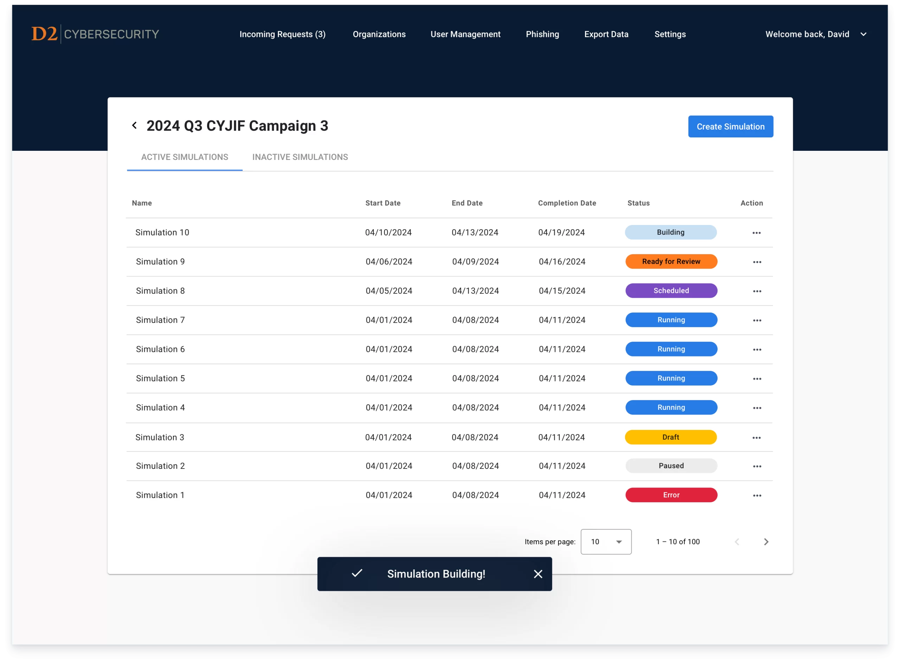900x664 pixels.
Task: Open actions menu for Simulation 10
Action: 757,233
